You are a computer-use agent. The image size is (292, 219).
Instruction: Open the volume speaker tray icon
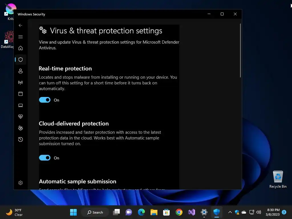click(259, 212)
